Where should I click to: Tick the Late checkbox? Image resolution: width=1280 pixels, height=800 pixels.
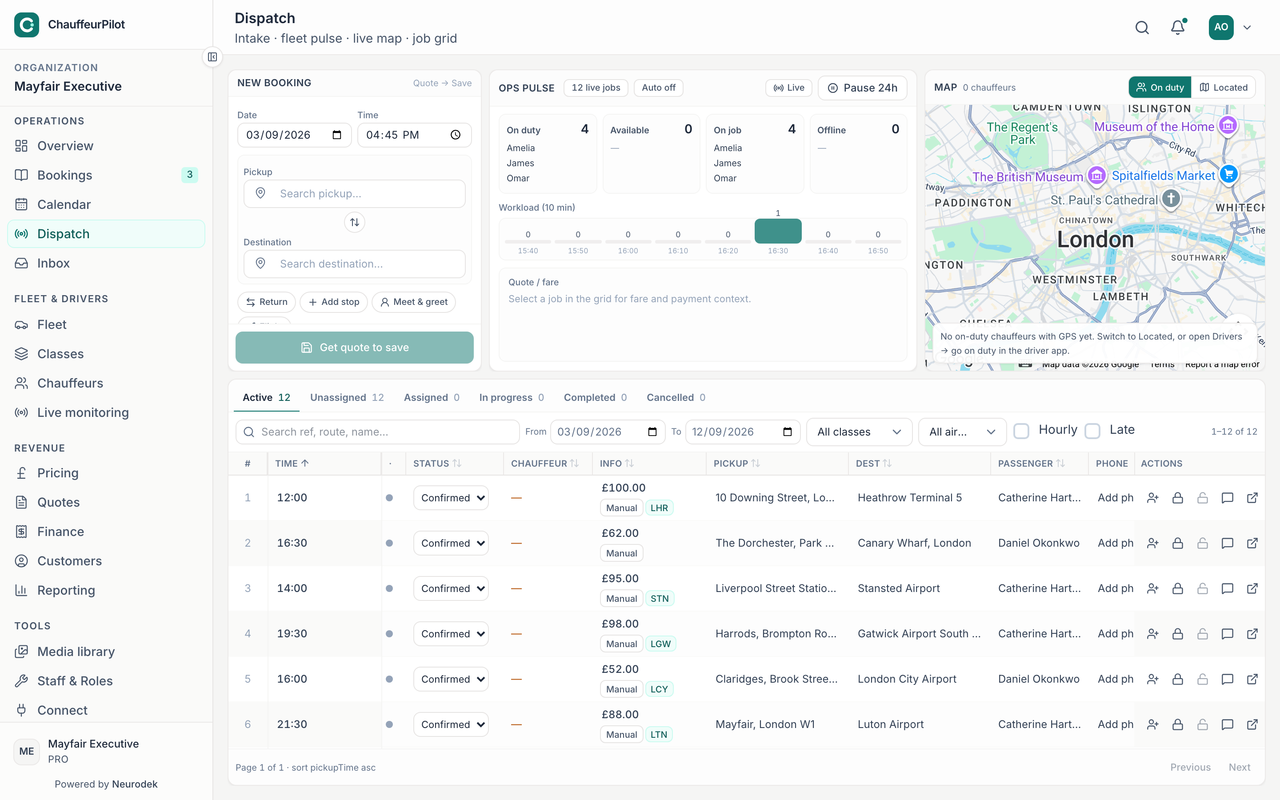(x=1092, y=431)
